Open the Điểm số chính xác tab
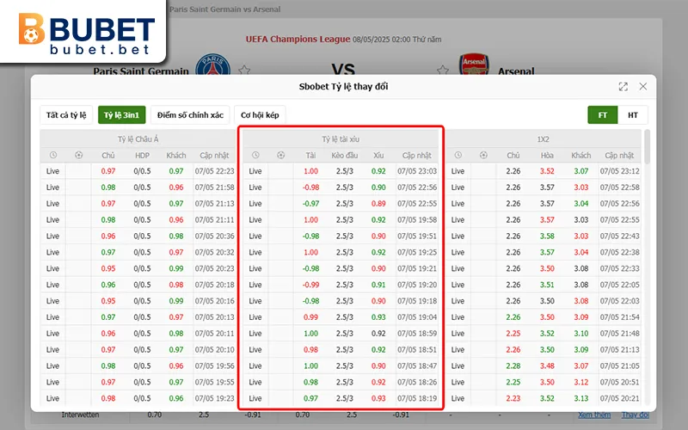Screen dimensions: 688x430 click(x=190, y=115)
